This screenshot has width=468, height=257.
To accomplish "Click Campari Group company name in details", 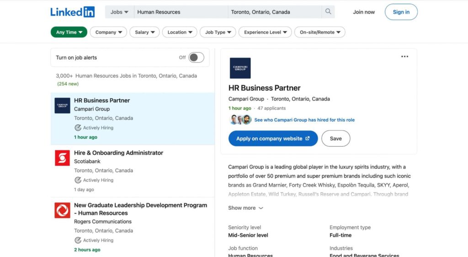I will 246,99.
